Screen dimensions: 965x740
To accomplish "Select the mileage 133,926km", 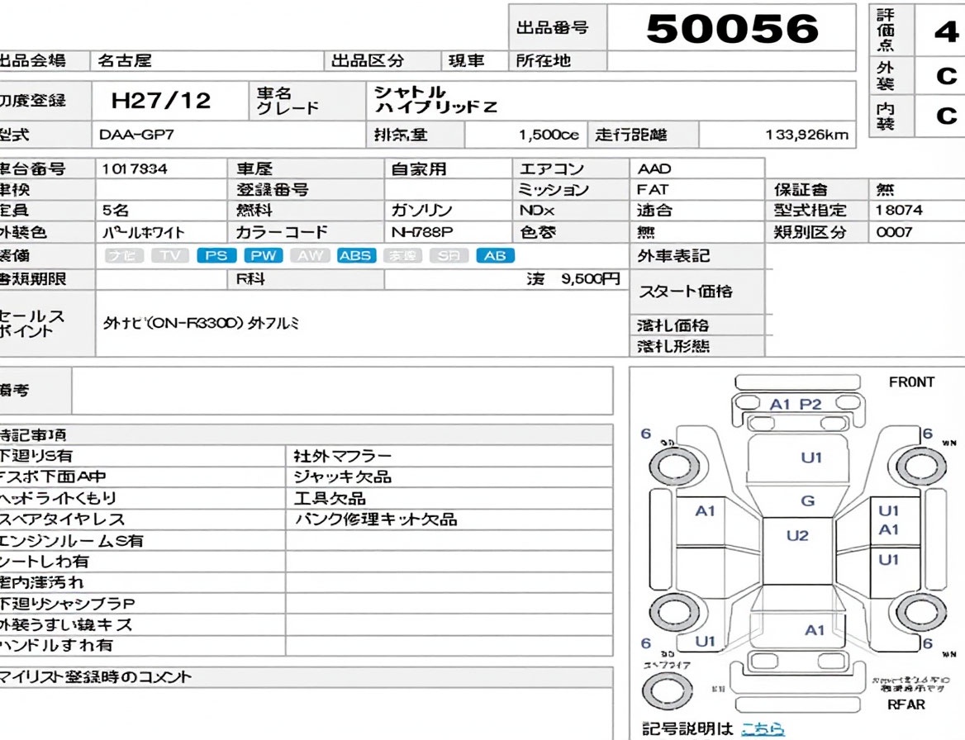I will 806,135.
